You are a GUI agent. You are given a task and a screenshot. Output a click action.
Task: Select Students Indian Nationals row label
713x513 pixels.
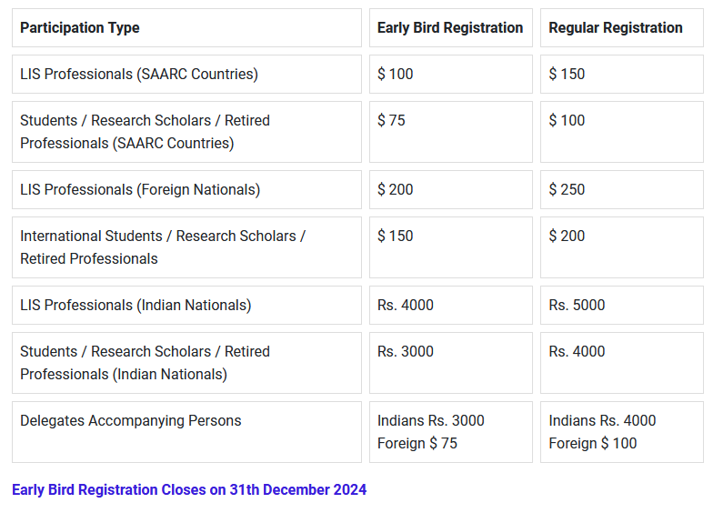187,363
